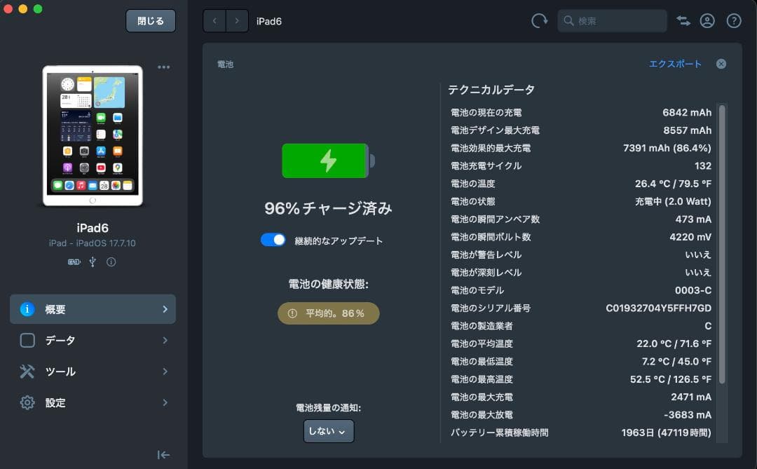Go forward with the right navigation arrow
Viewport: 757px width, 469px height.
pyautogui.click(x=237, y=21)
